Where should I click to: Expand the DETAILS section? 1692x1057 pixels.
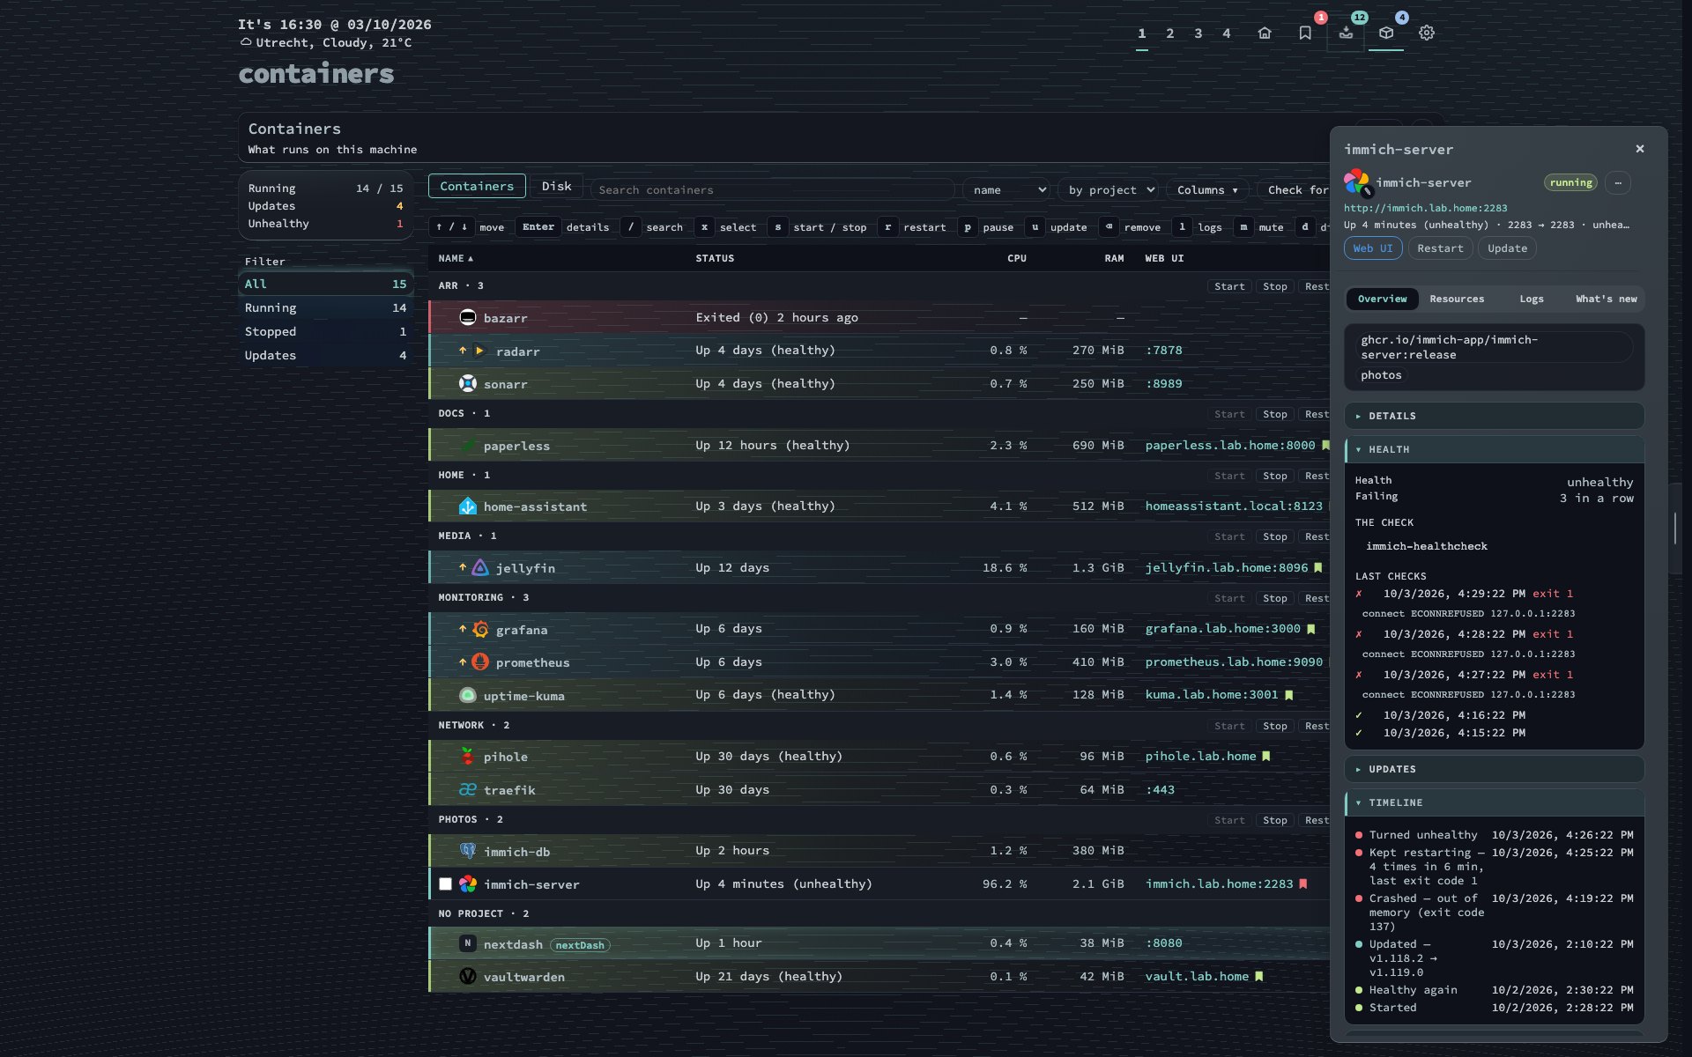tap(1494, 416)
